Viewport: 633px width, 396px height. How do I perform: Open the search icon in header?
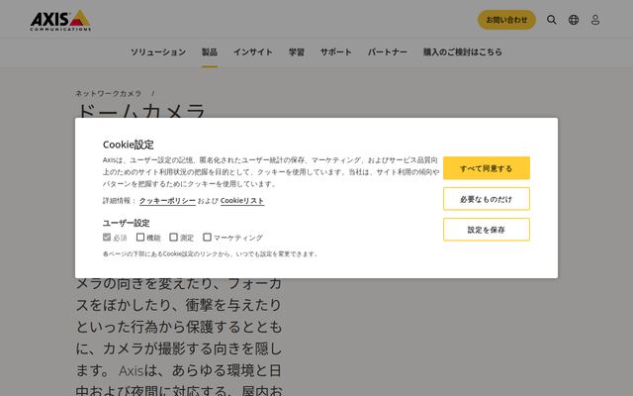552,20
